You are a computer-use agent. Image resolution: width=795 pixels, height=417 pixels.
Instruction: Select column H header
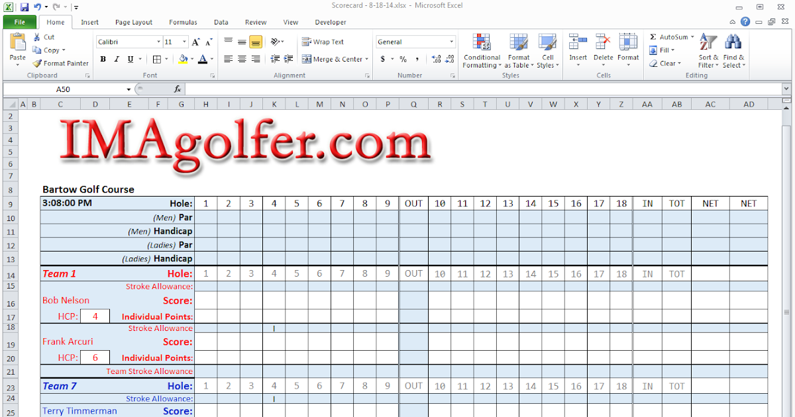(206, 104)
